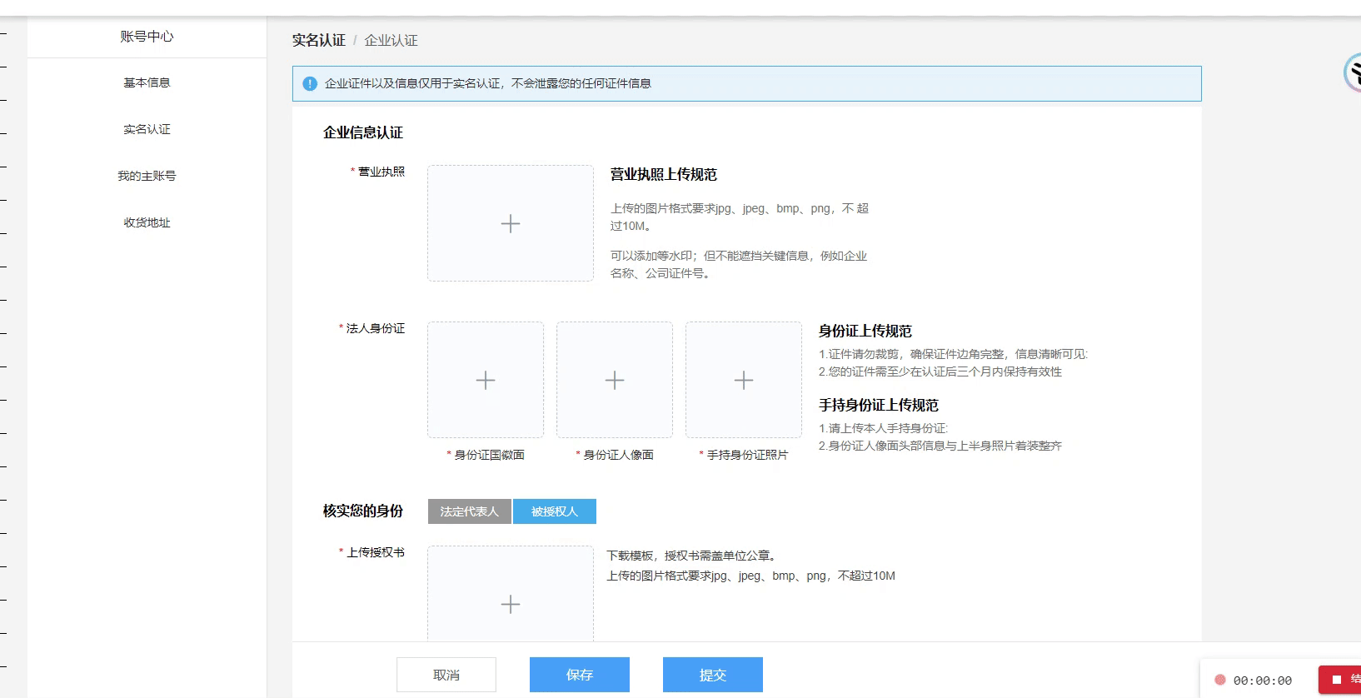Click 手持身份证上传规范 heading
Viewport: 1361px width, 698px height.
coord(879,405)
